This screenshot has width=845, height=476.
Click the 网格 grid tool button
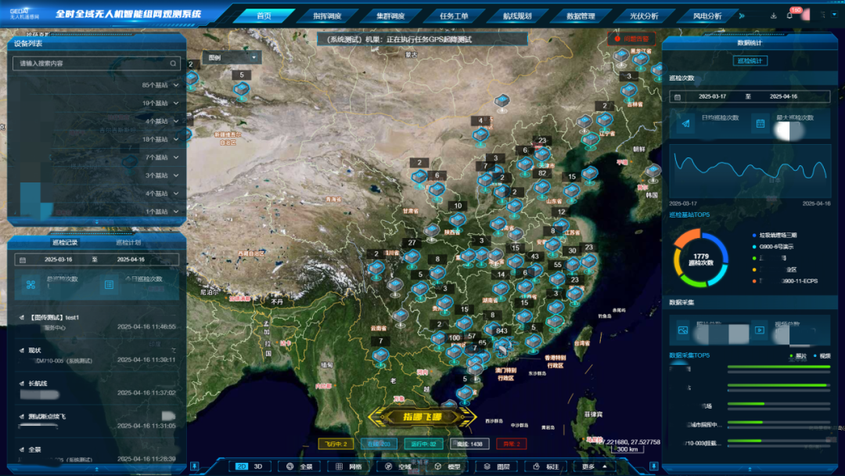pyautogui.click(x=349, y=467)
